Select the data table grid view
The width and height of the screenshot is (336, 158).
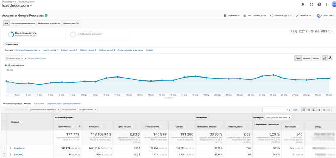304,110
